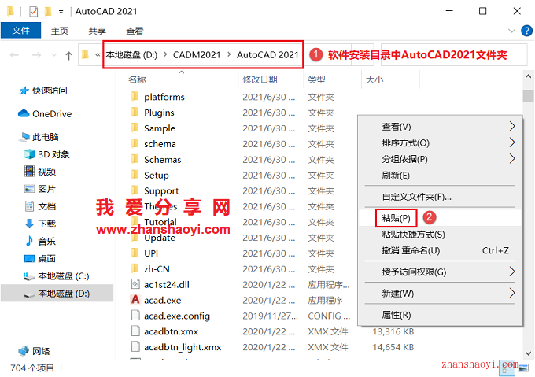Open 视频 folder in sidebar
Viewport: 535px width, 377px height.
click(x=40, y=172)
